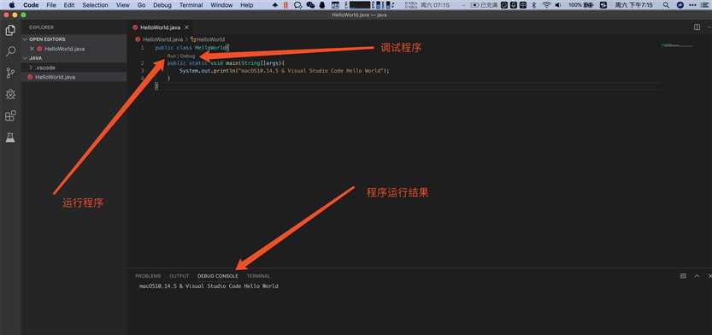Click the public class HelloWorld line
Screen dimensions: 712x335
click(x=192, y=48)
